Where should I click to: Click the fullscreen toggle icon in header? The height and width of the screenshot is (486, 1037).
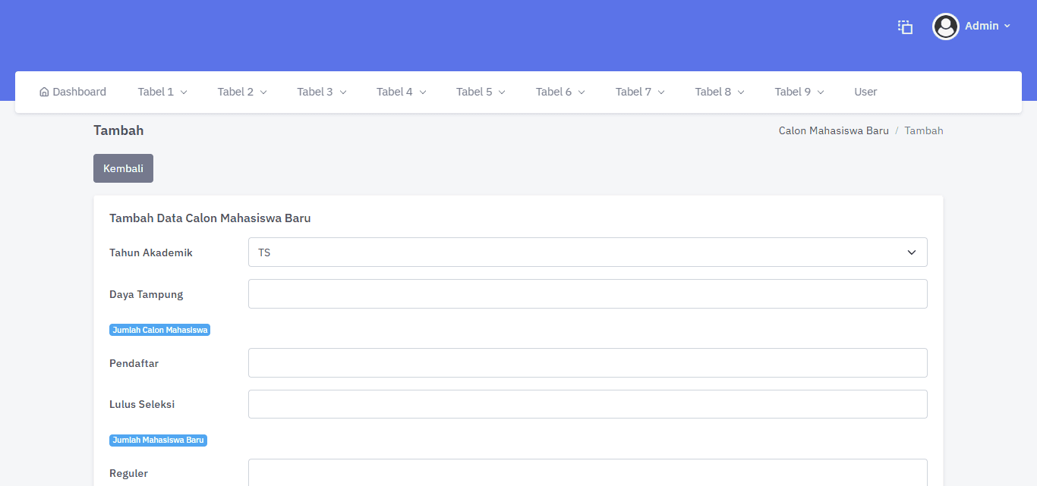905,27
